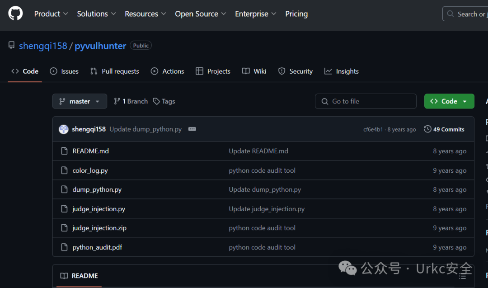Click file icon next to README.md
The image size is (488, 288).
[64, 151]
